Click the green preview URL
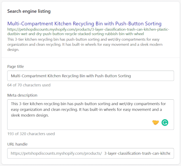181x166 pixels. [x=88, y=32]
